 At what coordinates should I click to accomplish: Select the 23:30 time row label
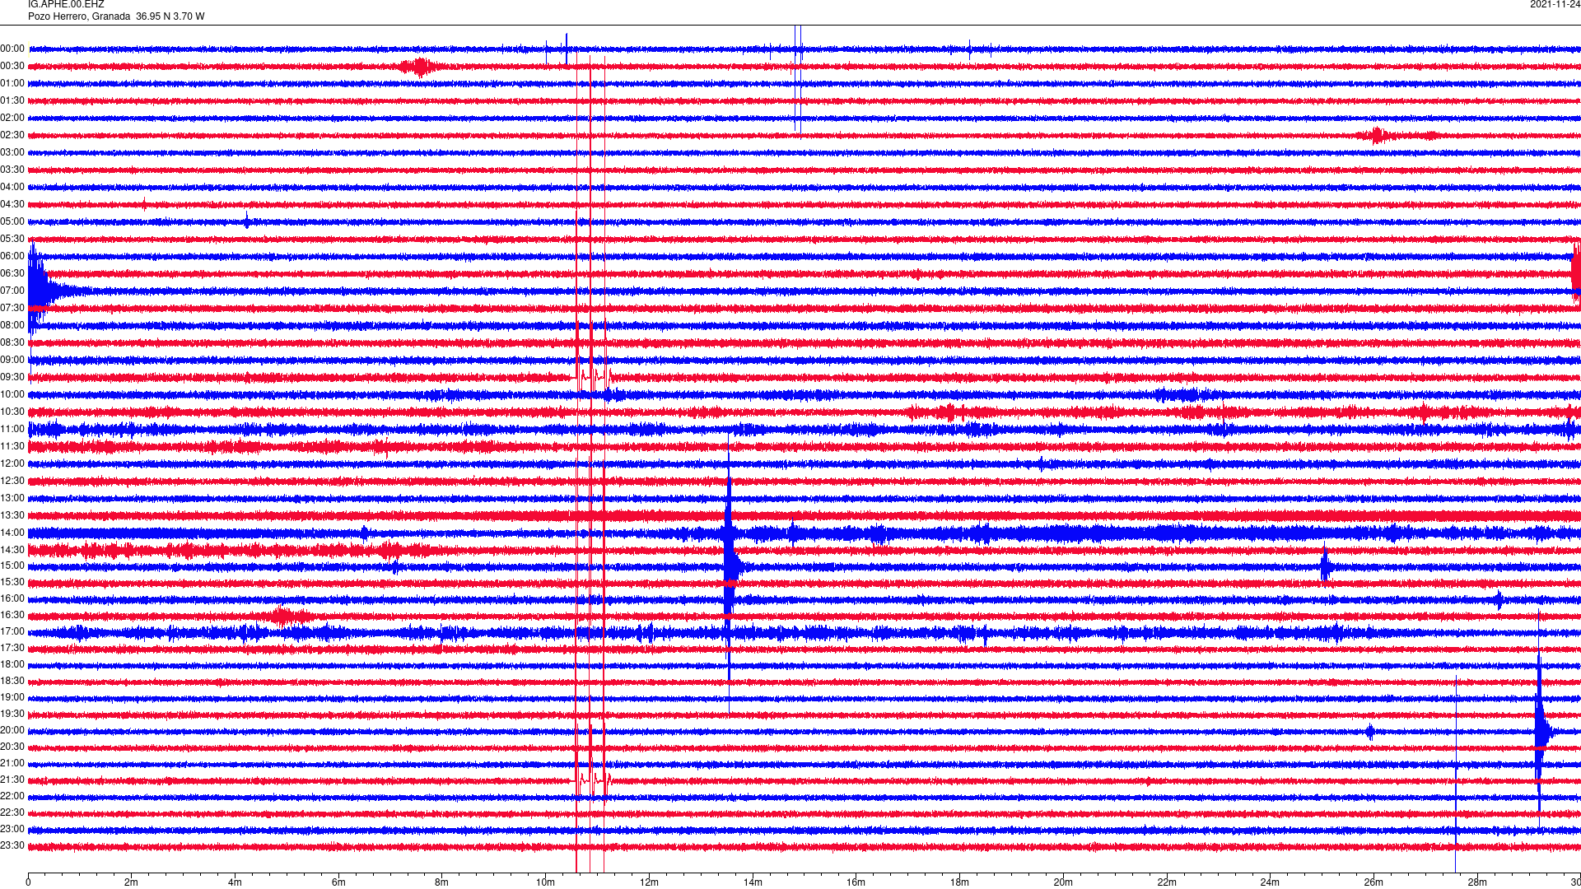12,845
